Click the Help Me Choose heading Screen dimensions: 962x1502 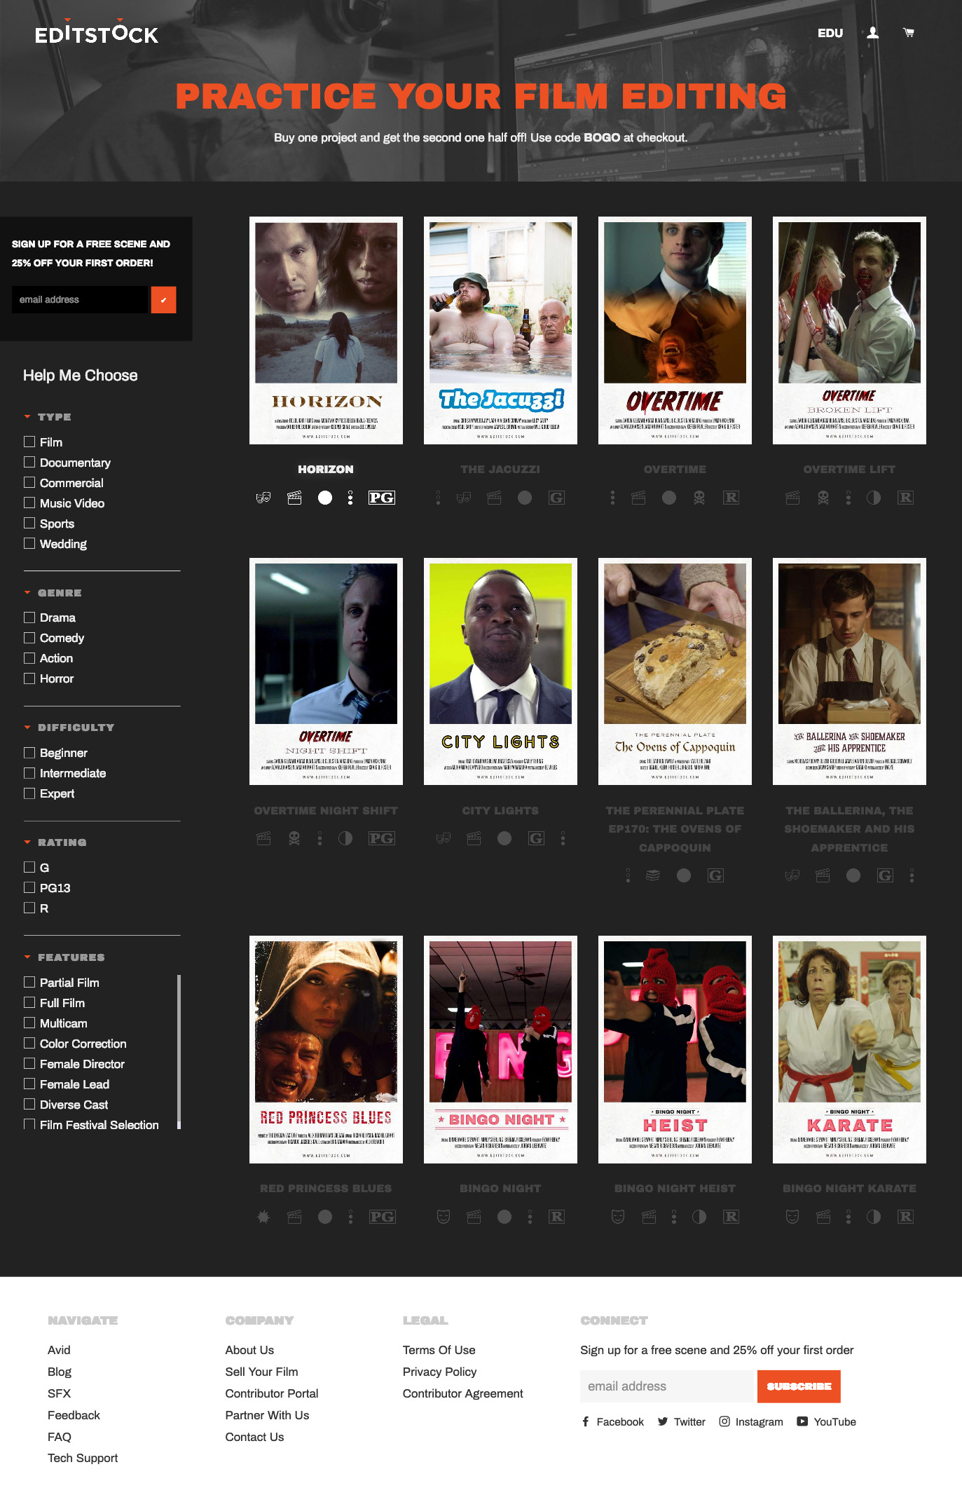(81, 375)
